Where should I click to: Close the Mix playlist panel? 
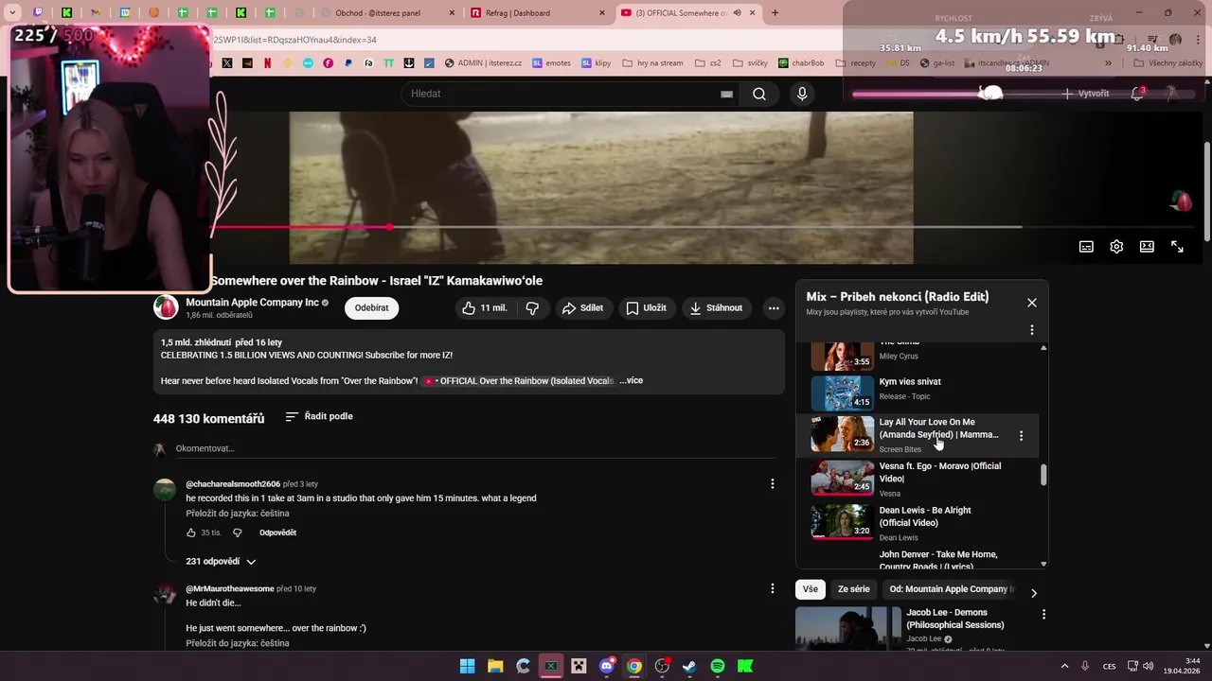point(1032,303)
